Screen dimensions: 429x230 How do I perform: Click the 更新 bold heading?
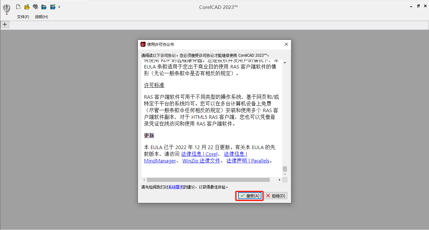(x=149, y=135)
